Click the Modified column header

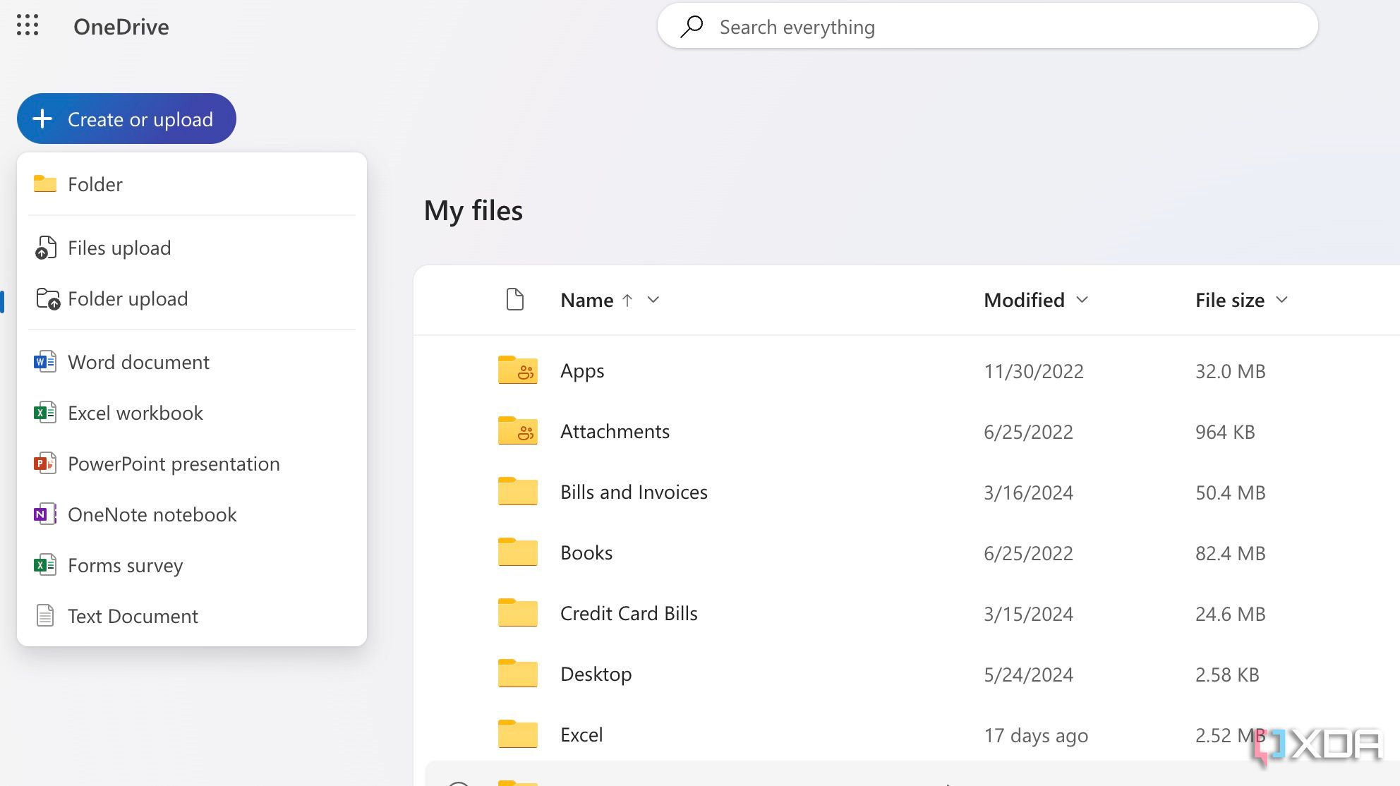pos(1024,301)
